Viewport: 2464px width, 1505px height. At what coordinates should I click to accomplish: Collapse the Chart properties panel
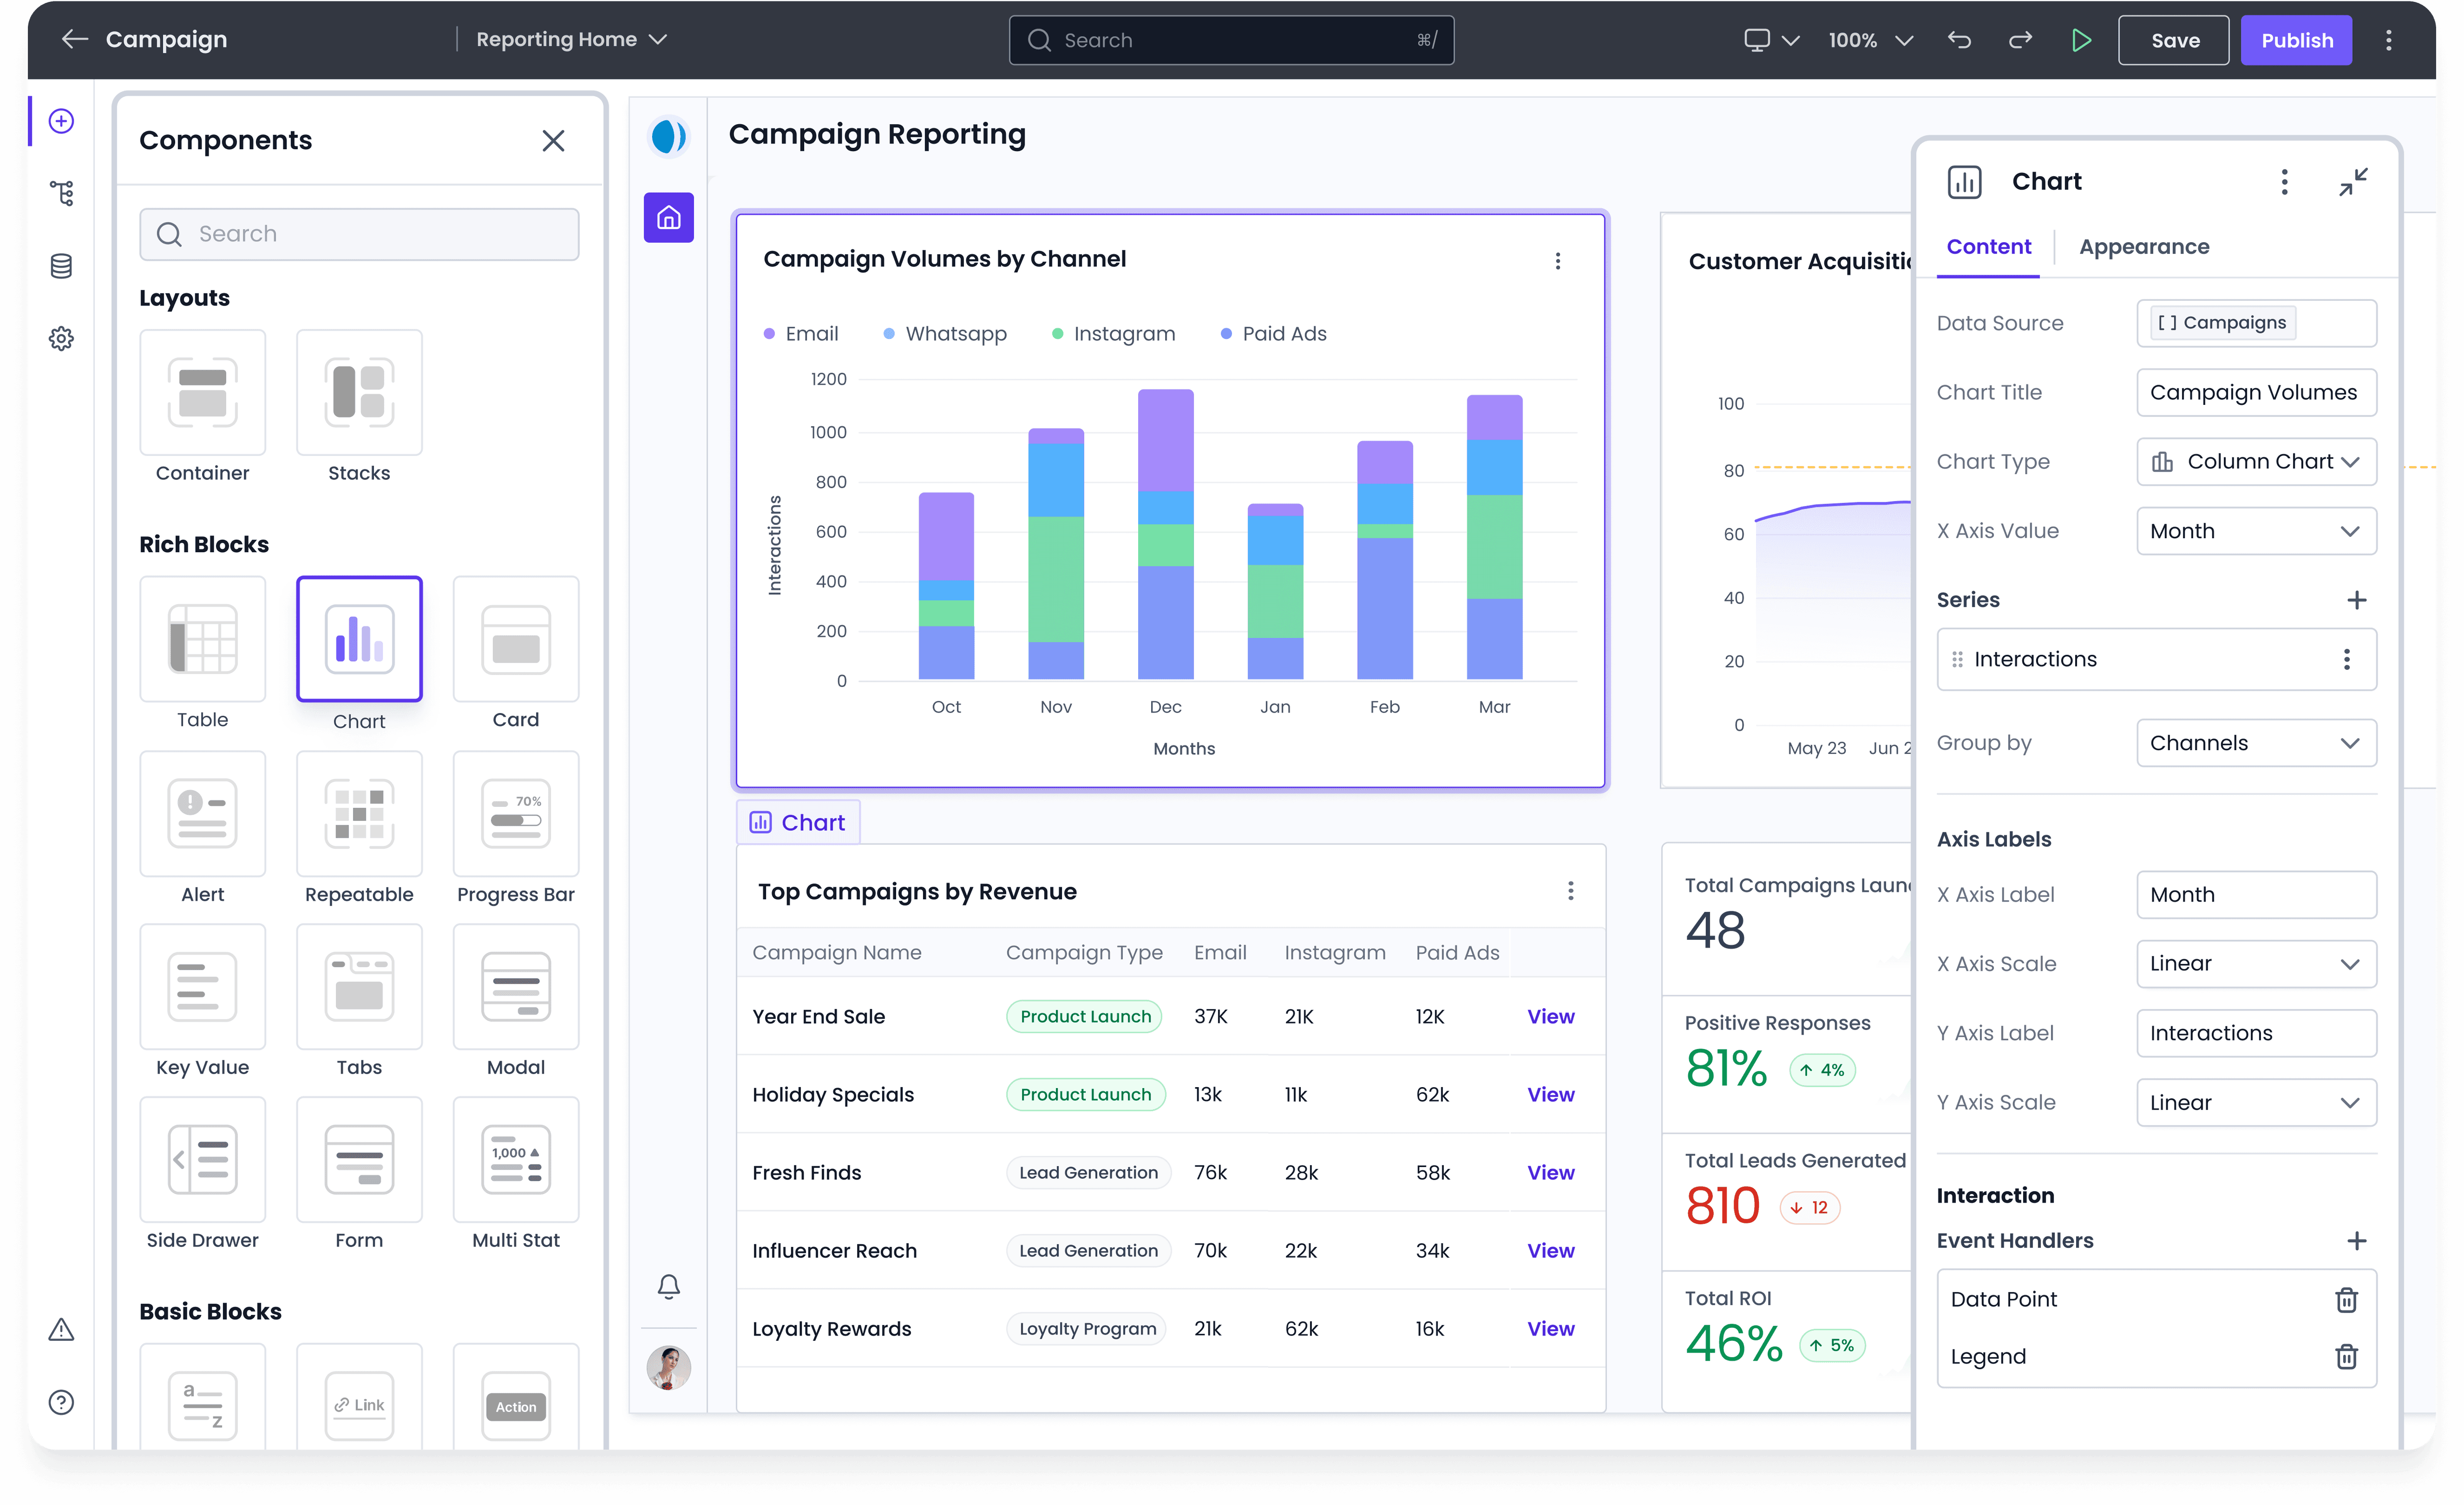[x=2352, y=181]
